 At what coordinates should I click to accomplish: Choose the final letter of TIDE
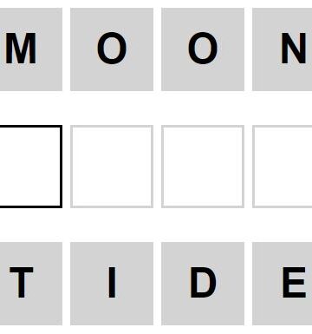(x=283, y=284)
